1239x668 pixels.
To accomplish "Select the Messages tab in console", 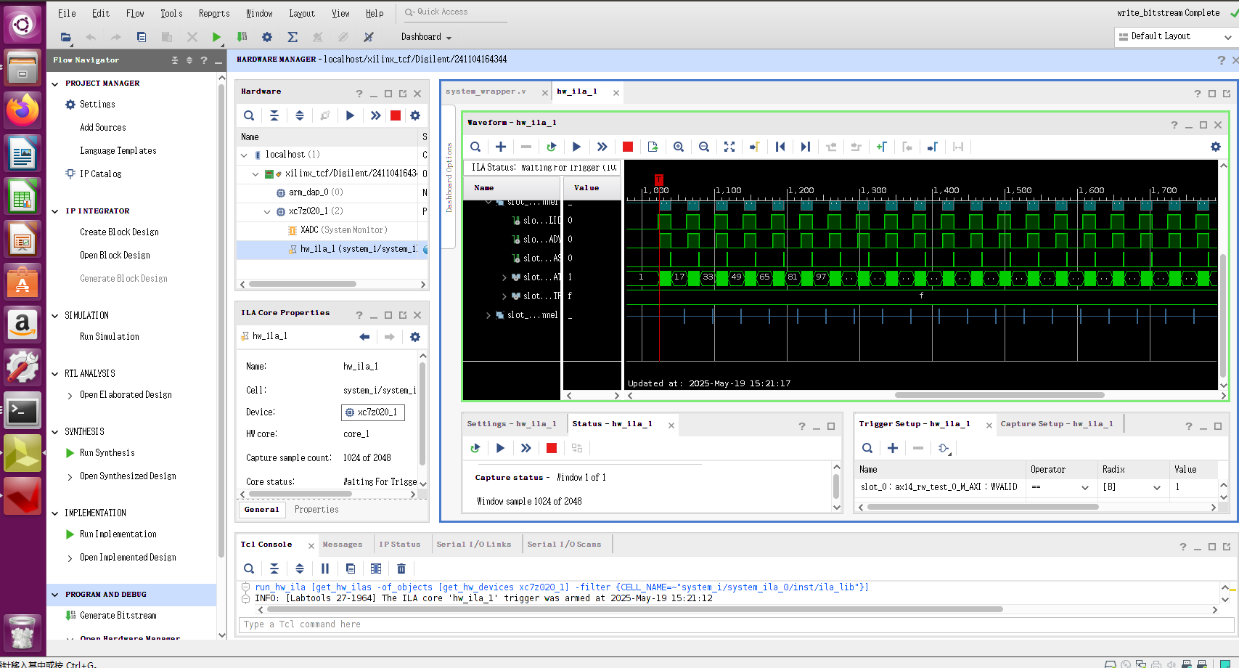I will tap(343, 544).
